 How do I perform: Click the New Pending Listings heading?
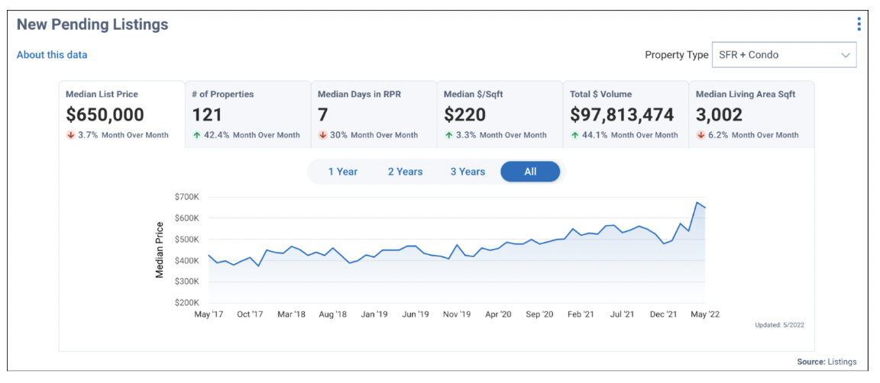pos(92,24)
